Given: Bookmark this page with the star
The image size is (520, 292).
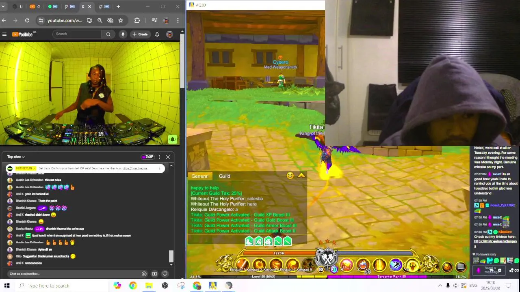Looking at the screenshot, I should click(121, 20).
